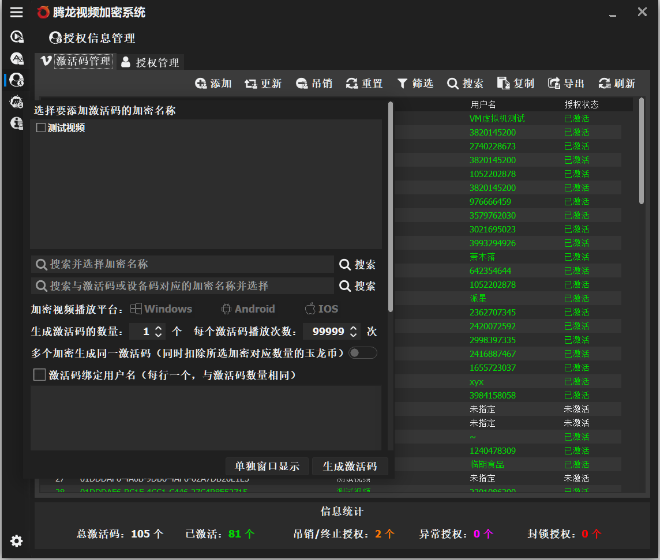Click the 授权状态 column header
The image size is (660, 560).
pos(582,104)
